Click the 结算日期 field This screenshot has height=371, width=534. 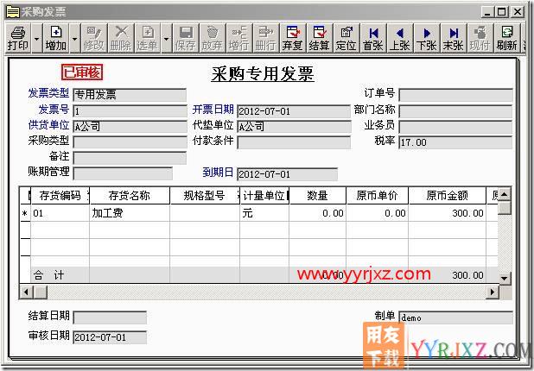click(110, 318)
